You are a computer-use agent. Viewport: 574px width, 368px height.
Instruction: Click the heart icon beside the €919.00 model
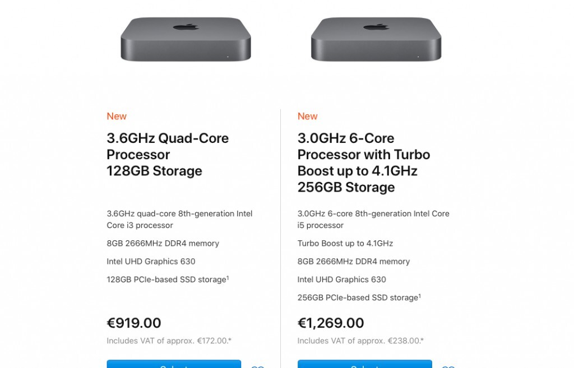tap(258, 366)
